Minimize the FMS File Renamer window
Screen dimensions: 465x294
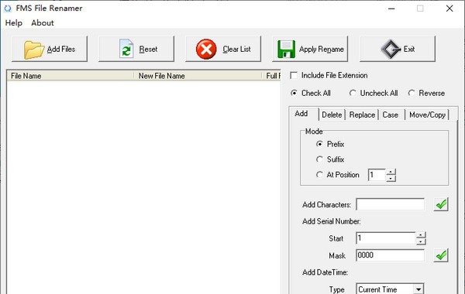(x=391, y=9)
